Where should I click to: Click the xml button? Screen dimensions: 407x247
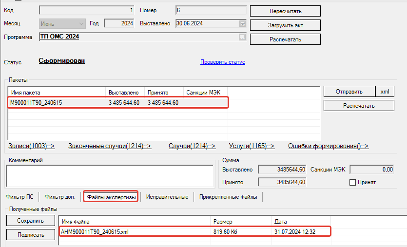(385, 92)
